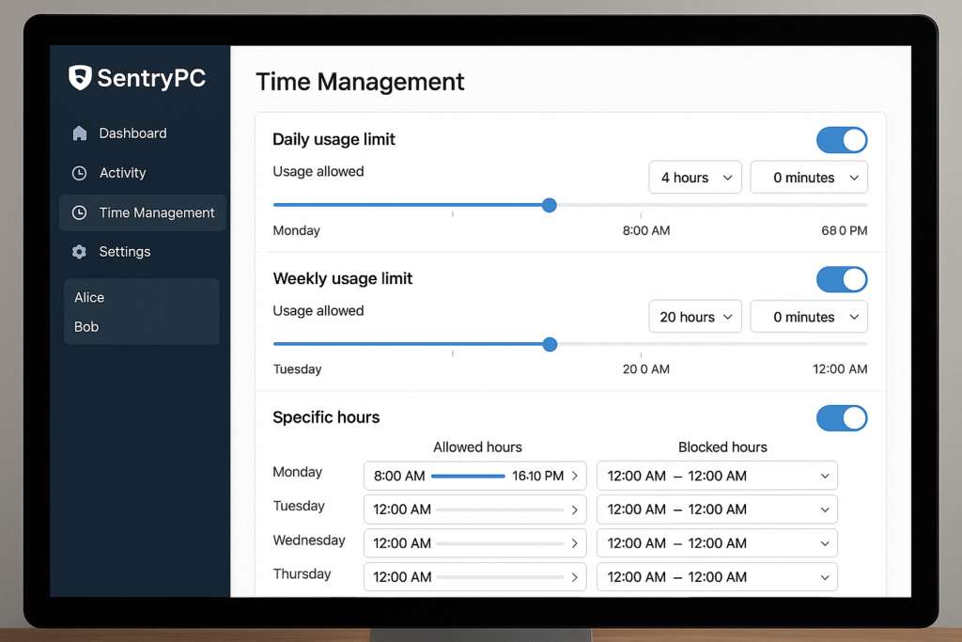Go to the Activity menu item
This screenshot has height=642, width=962.
tap(122, 173)
